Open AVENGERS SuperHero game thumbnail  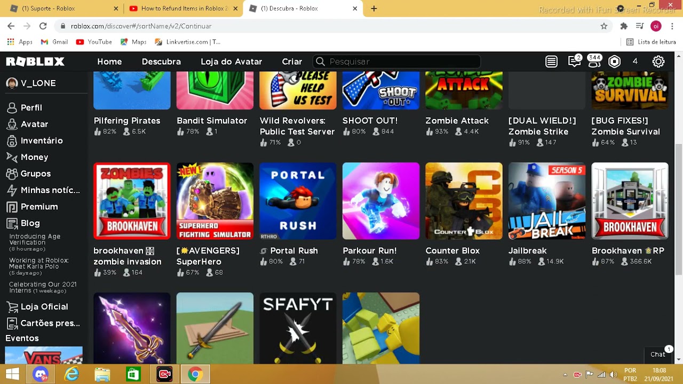pos(215,201)
